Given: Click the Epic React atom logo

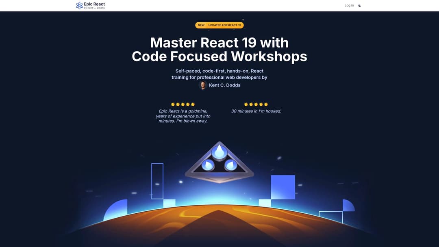Looking at the screenshot, I should click(79, 6).
